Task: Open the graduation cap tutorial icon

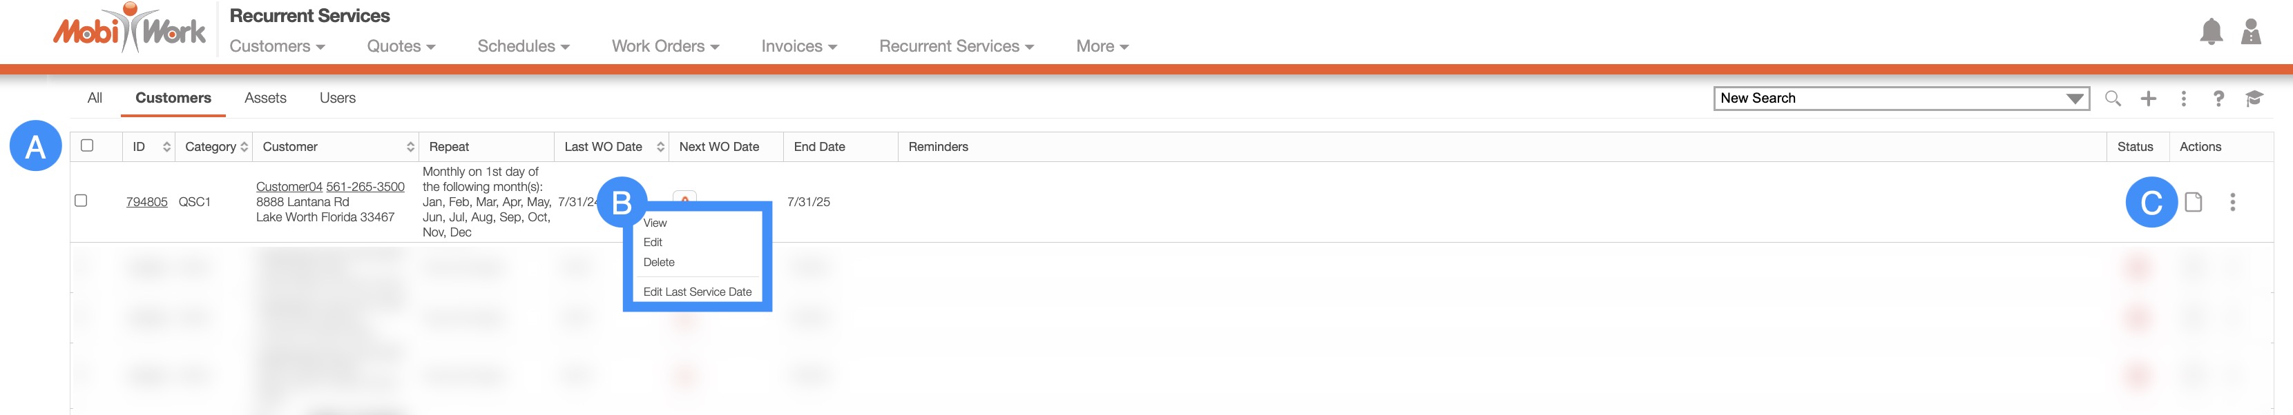Action: tap(2254, 99)
